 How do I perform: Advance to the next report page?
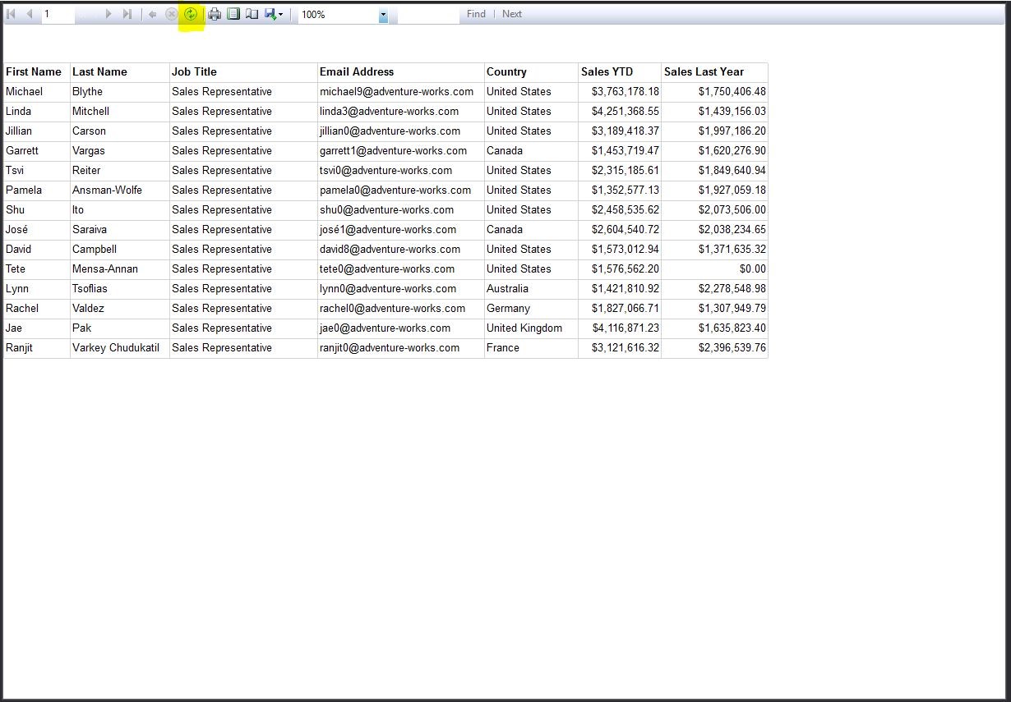(108, 14)
